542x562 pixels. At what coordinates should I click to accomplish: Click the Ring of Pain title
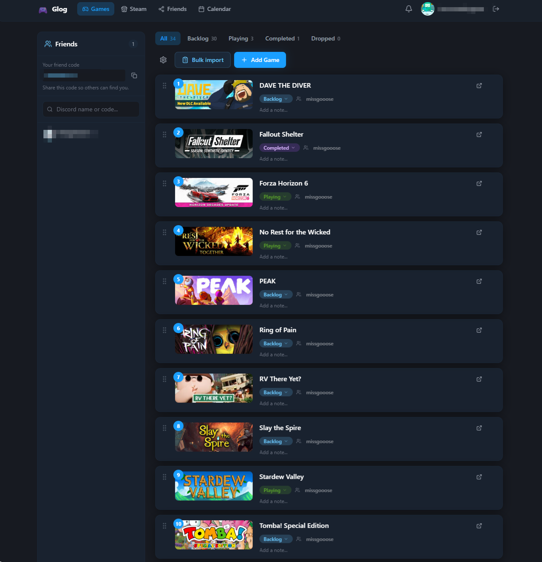pos(278,330)
